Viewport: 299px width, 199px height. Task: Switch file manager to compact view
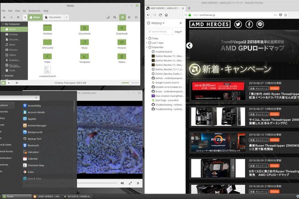[136, 17]
